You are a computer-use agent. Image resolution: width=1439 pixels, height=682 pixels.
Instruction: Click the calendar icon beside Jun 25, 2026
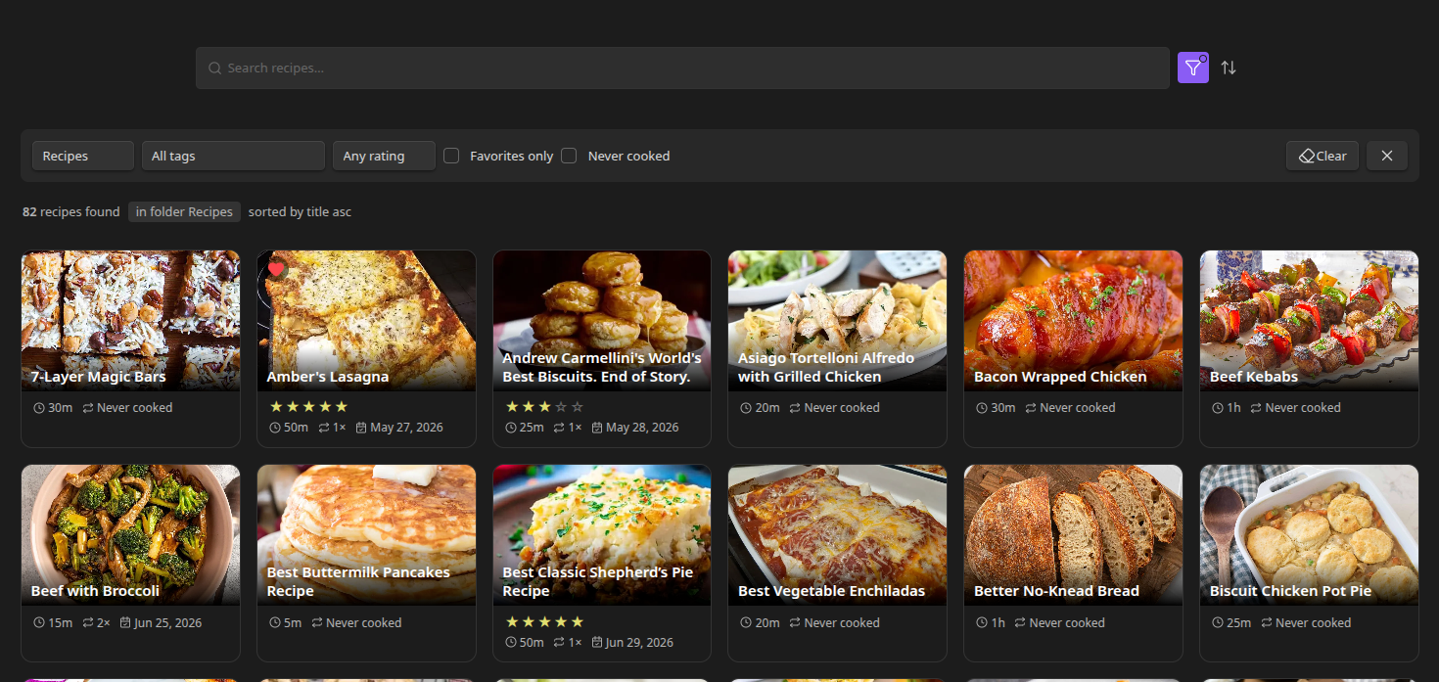point(125,622)
